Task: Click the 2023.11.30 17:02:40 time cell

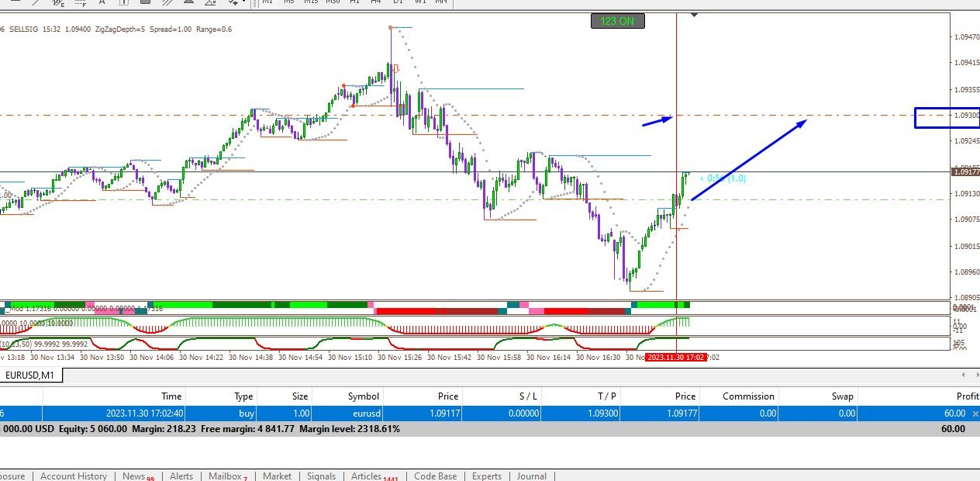Action: click(x=144, y=414)
